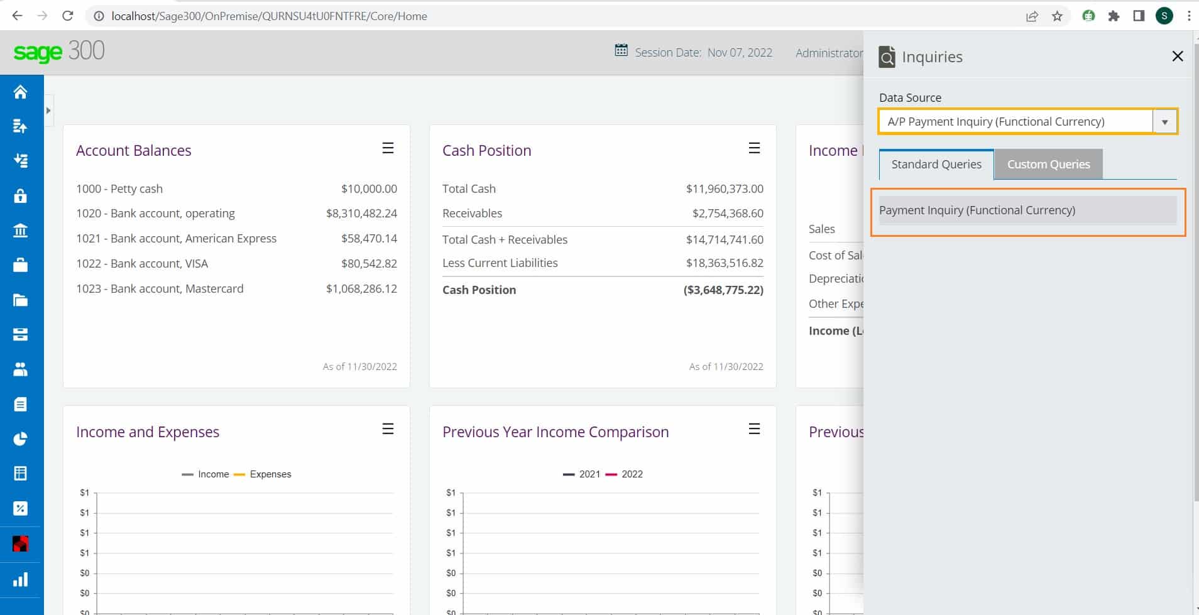Viewport: 1199px width, 615px height.
Task: Open the document page sidebar icon
Action: click(x=20, y=404)
